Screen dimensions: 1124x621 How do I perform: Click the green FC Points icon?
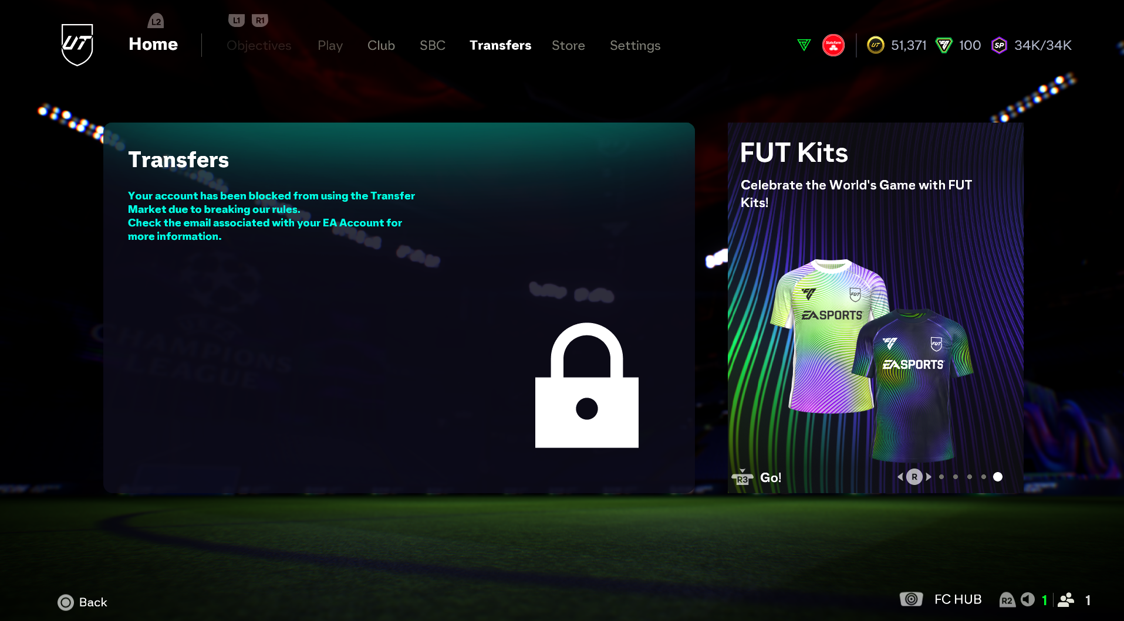pos(944,45)
